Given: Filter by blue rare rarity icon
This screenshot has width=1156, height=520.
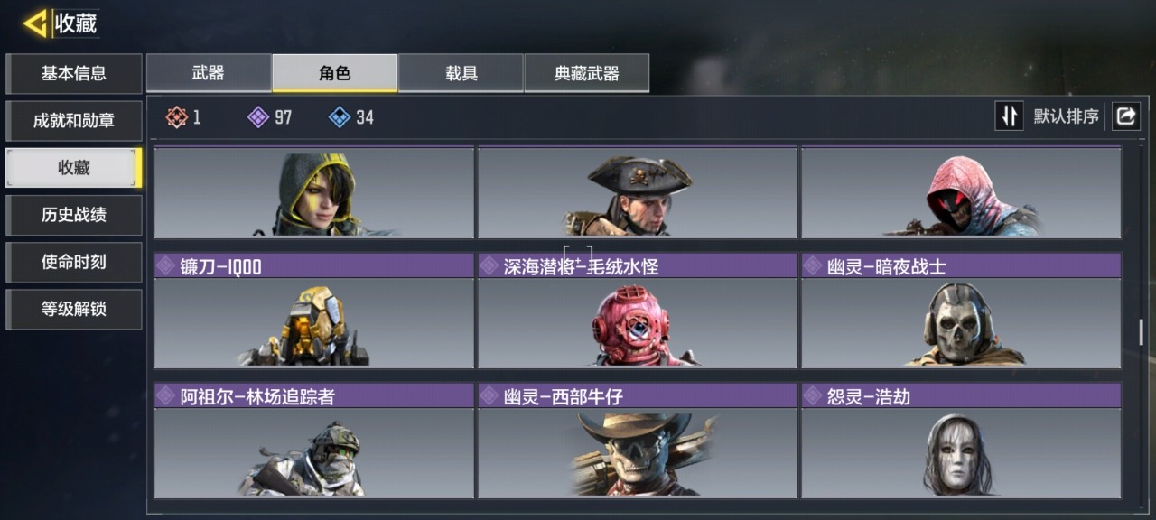Looking at the screenshot, I should point(340,116).
